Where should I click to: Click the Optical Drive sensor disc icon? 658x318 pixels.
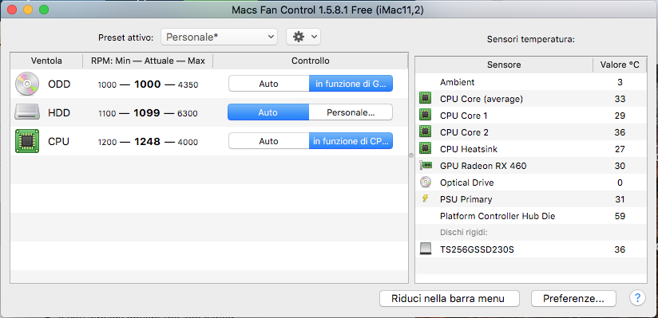click(425, 183)
